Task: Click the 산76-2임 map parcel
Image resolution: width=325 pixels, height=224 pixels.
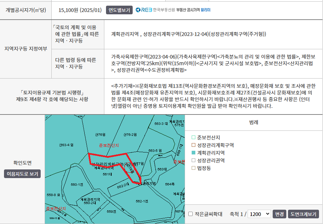Action: [130, 134]
